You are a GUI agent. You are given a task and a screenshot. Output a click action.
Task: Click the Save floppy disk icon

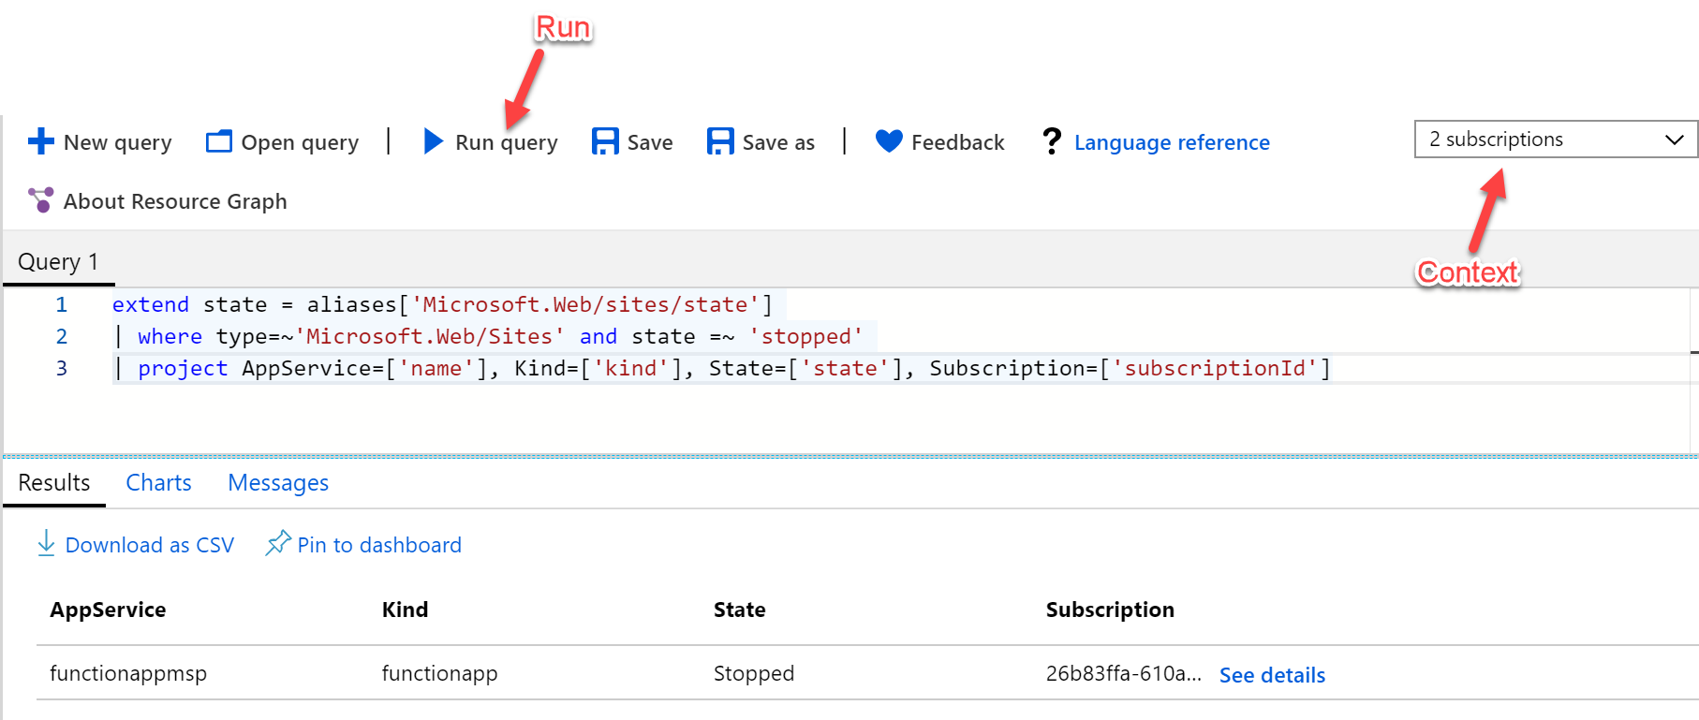pyautogui.click(x=605, y=141)
